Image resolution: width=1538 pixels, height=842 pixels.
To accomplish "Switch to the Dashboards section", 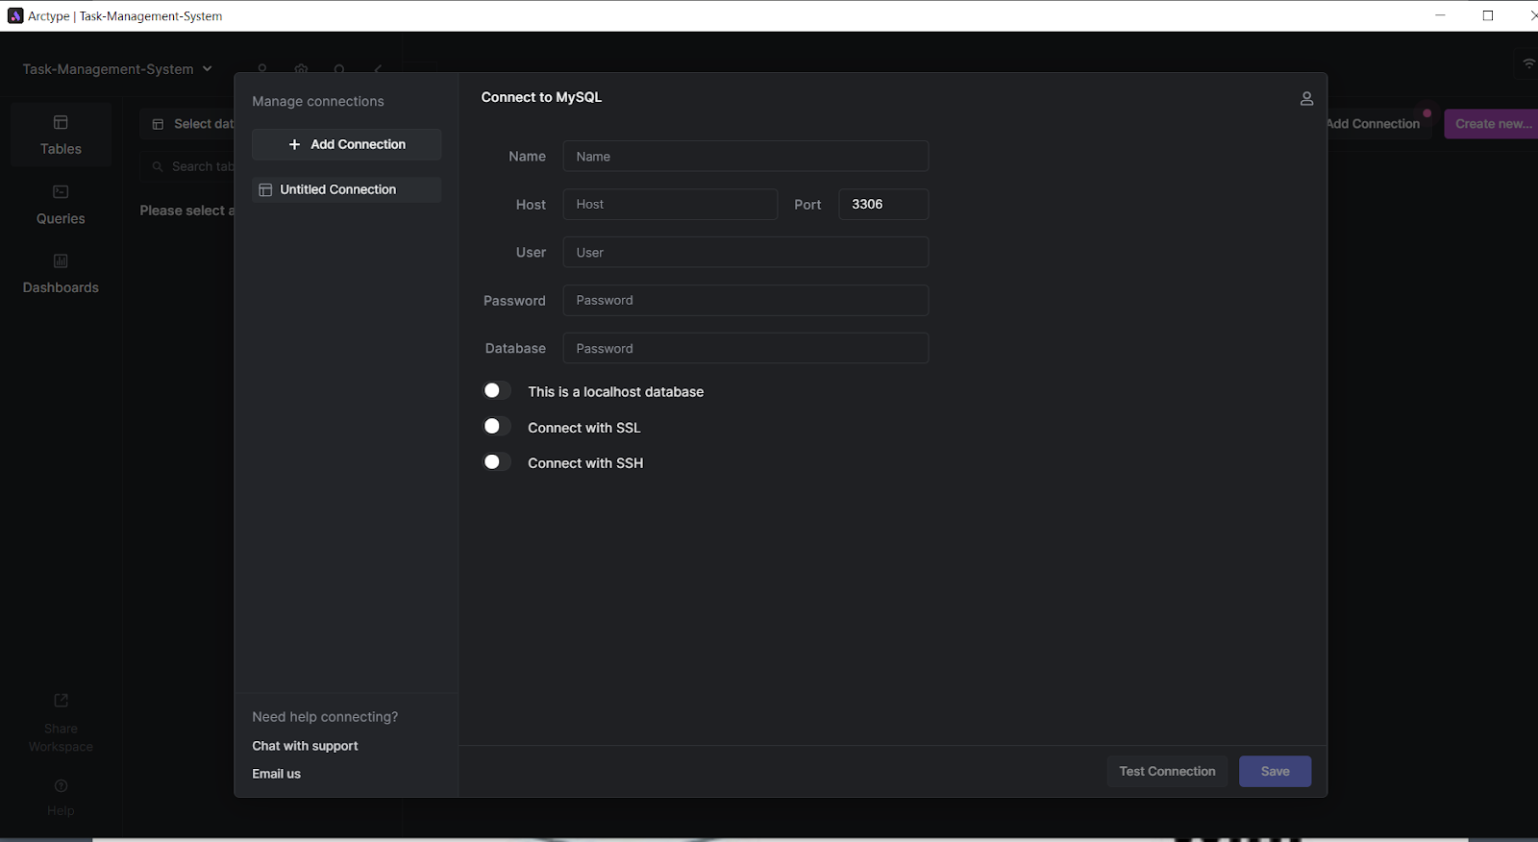I will 61,274.
